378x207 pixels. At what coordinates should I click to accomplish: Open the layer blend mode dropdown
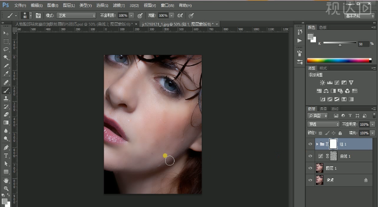click(323, 124)
